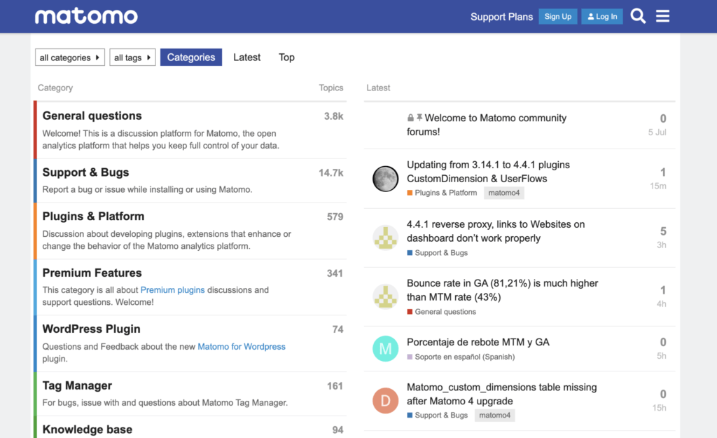
Task: Open the Top view
Action: point(286,57)
